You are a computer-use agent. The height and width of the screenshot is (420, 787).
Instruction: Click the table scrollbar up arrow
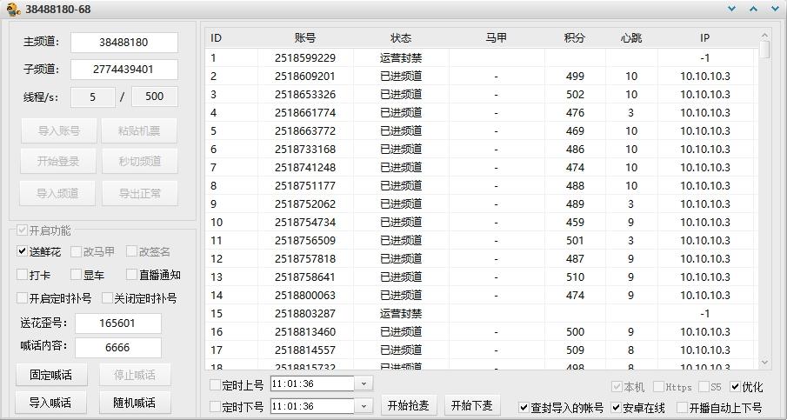(764, 35)
